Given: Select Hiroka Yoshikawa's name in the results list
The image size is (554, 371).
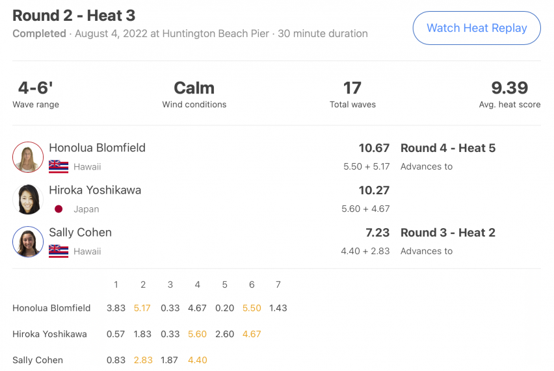Looking at the screenshot, I should pos(95,190).
